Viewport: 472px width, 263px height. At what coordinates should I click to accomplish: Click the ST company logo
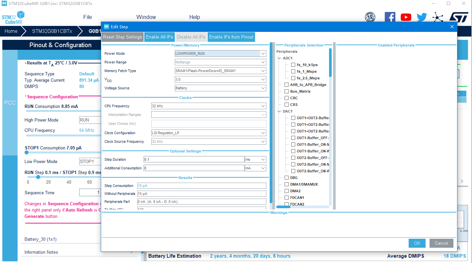(x=459, y=17)
